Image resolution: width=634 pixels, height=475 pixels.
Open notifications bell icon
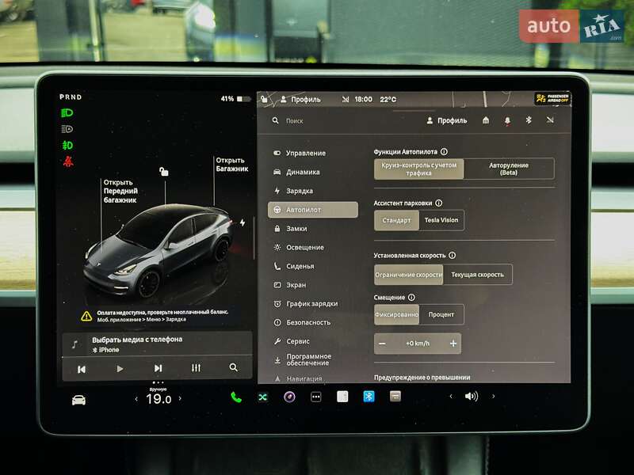[507, 120]
